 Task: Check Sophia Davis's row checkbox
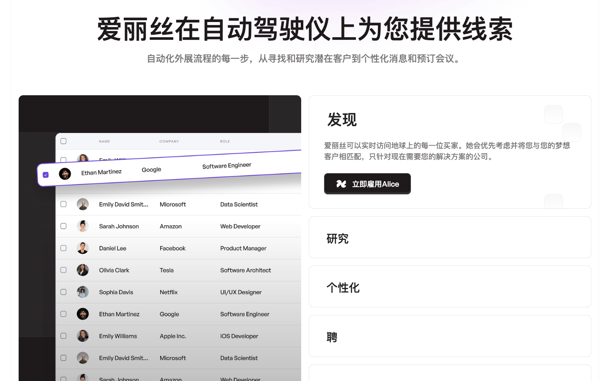pyautogui.click(x=63, y=292)
